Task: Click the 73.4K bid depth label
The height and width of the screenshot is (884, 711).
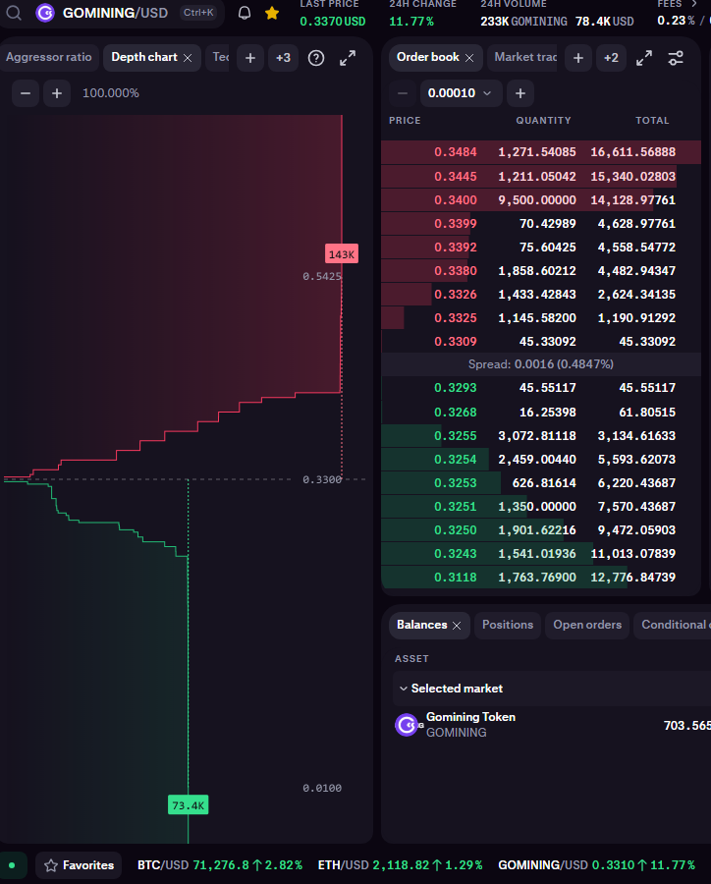Action: tap(189, 805)
